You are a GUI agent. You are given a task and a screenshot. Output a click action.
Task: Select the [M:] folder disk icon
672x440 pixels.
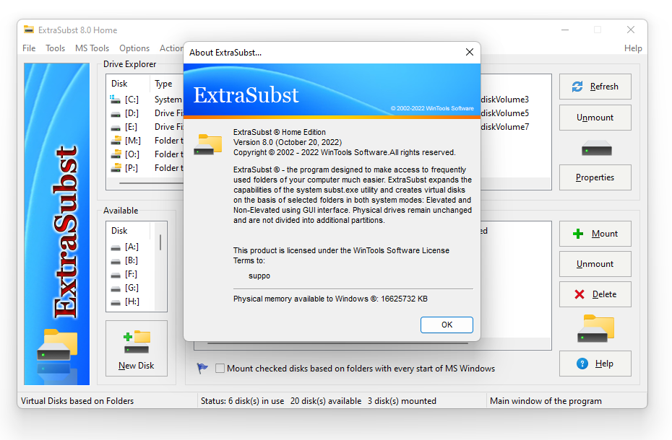pyautogui.click(x=116, y=141)
